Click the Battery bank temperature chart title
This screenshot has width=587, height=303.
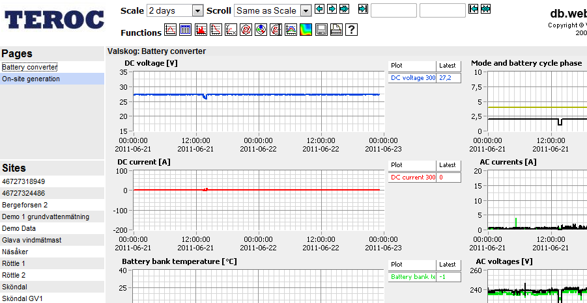click(179, 261)
